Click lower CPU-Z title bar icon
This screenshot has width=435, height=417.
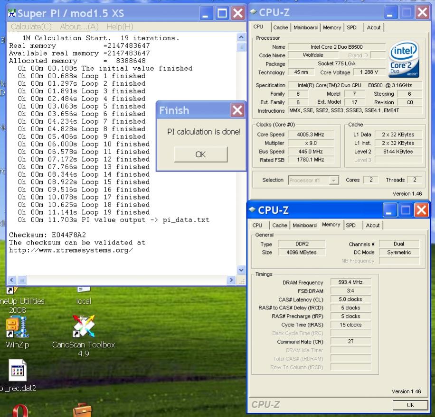(252, 209)
